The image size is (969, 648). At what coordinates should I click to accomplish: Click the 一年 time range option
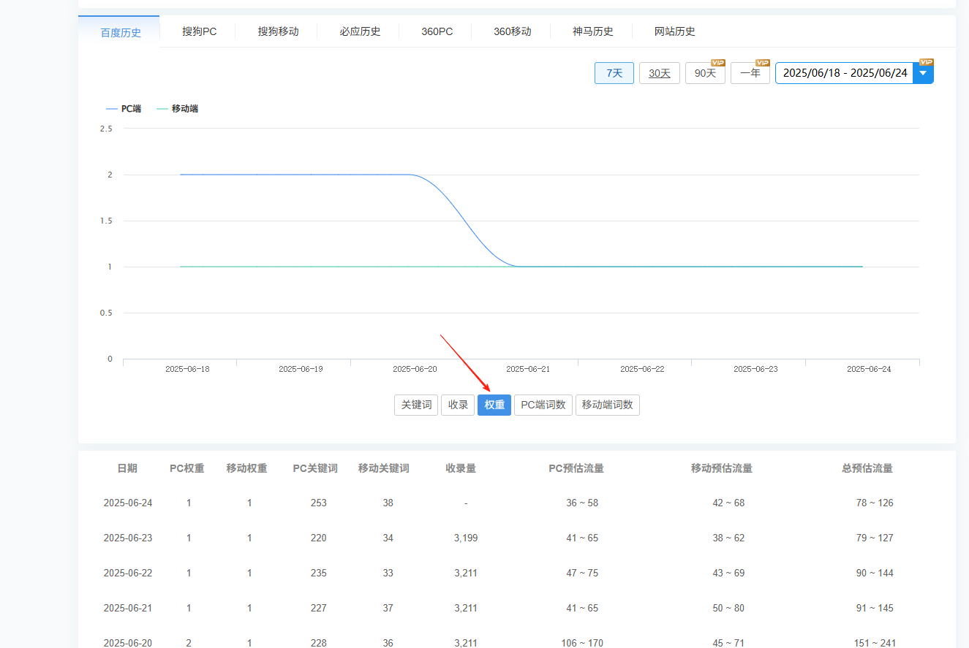750,73
